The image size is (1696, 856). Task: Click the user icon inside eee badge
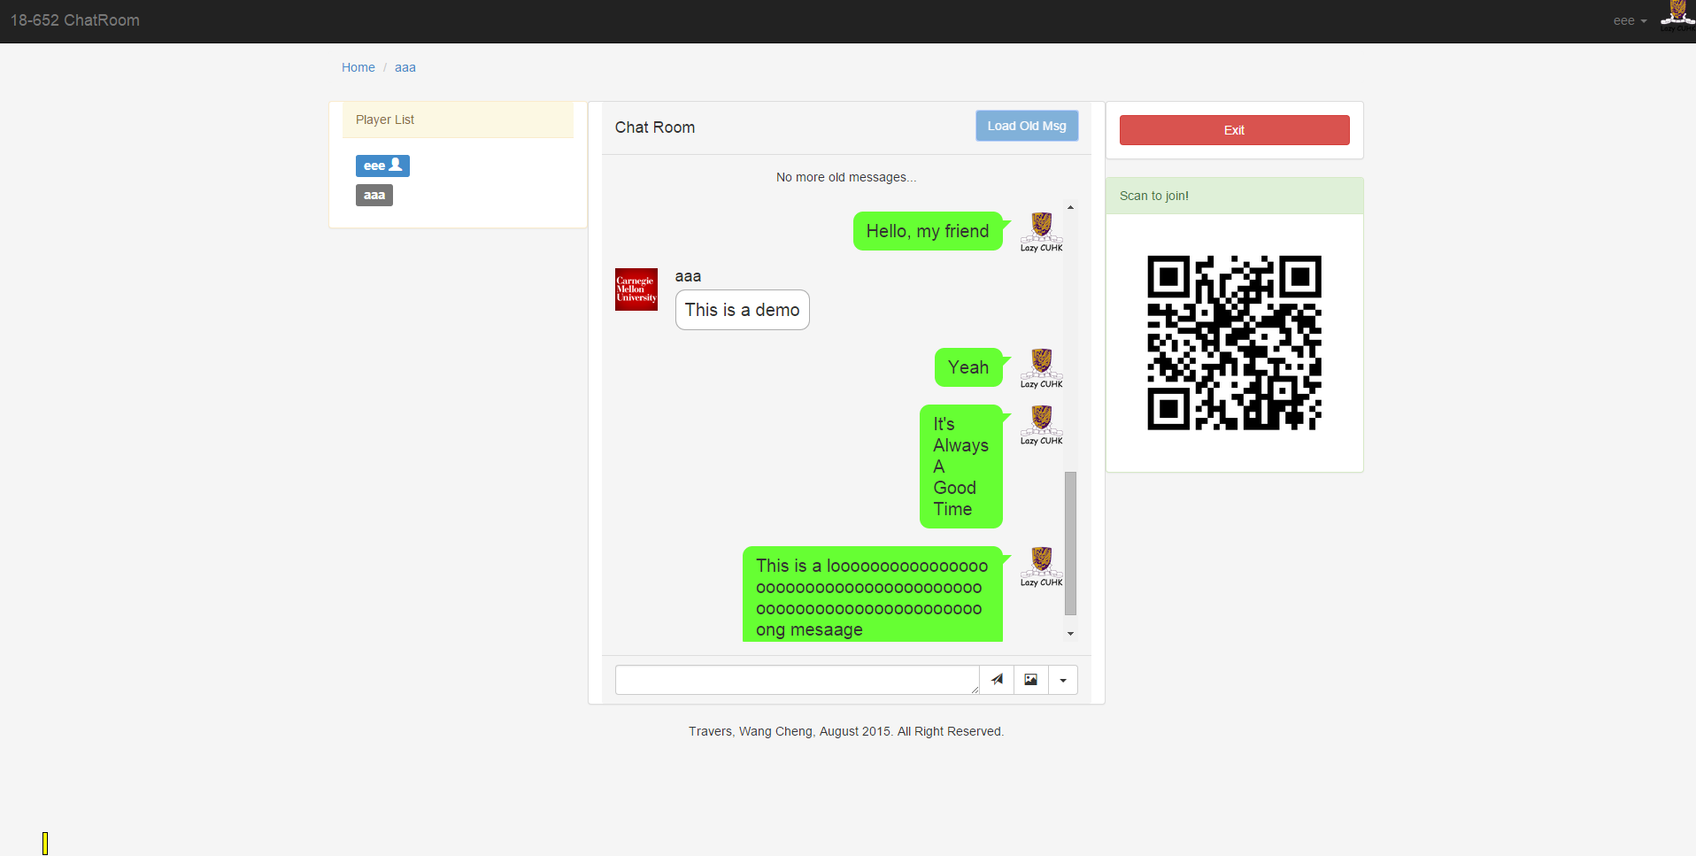(396, 165)
